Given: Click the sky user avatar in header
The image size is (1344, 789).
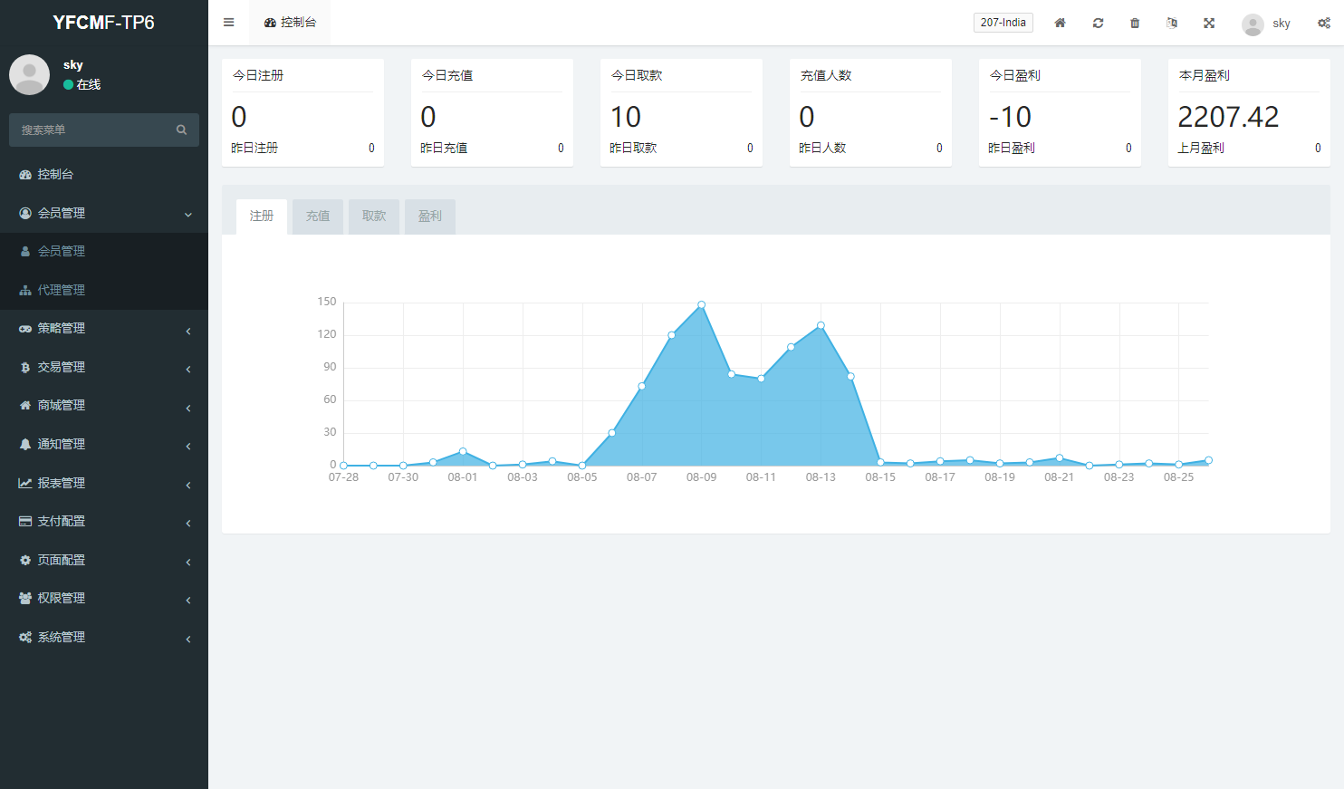Looking at the screenshot, I should pyautogui.click(x=1253, y=24).
